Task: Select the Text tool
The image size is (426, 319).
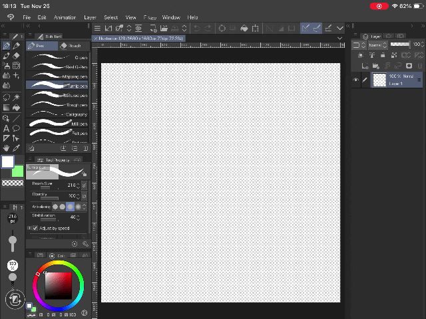Action: pyautogui.click(x=6, y=128)
